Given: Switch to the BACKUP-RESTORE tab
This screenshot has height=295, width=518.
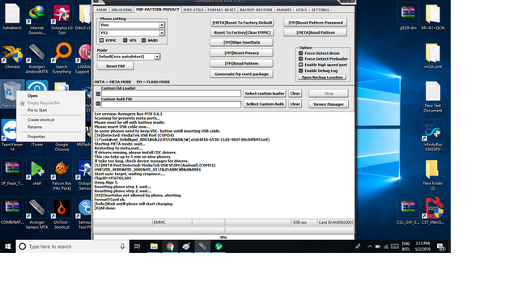Looking at the screenshot, I should point(256,10).
